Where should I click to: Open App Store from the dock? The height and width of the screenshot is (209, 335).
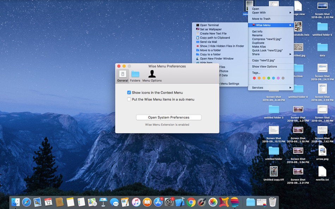tap(158, 202)
